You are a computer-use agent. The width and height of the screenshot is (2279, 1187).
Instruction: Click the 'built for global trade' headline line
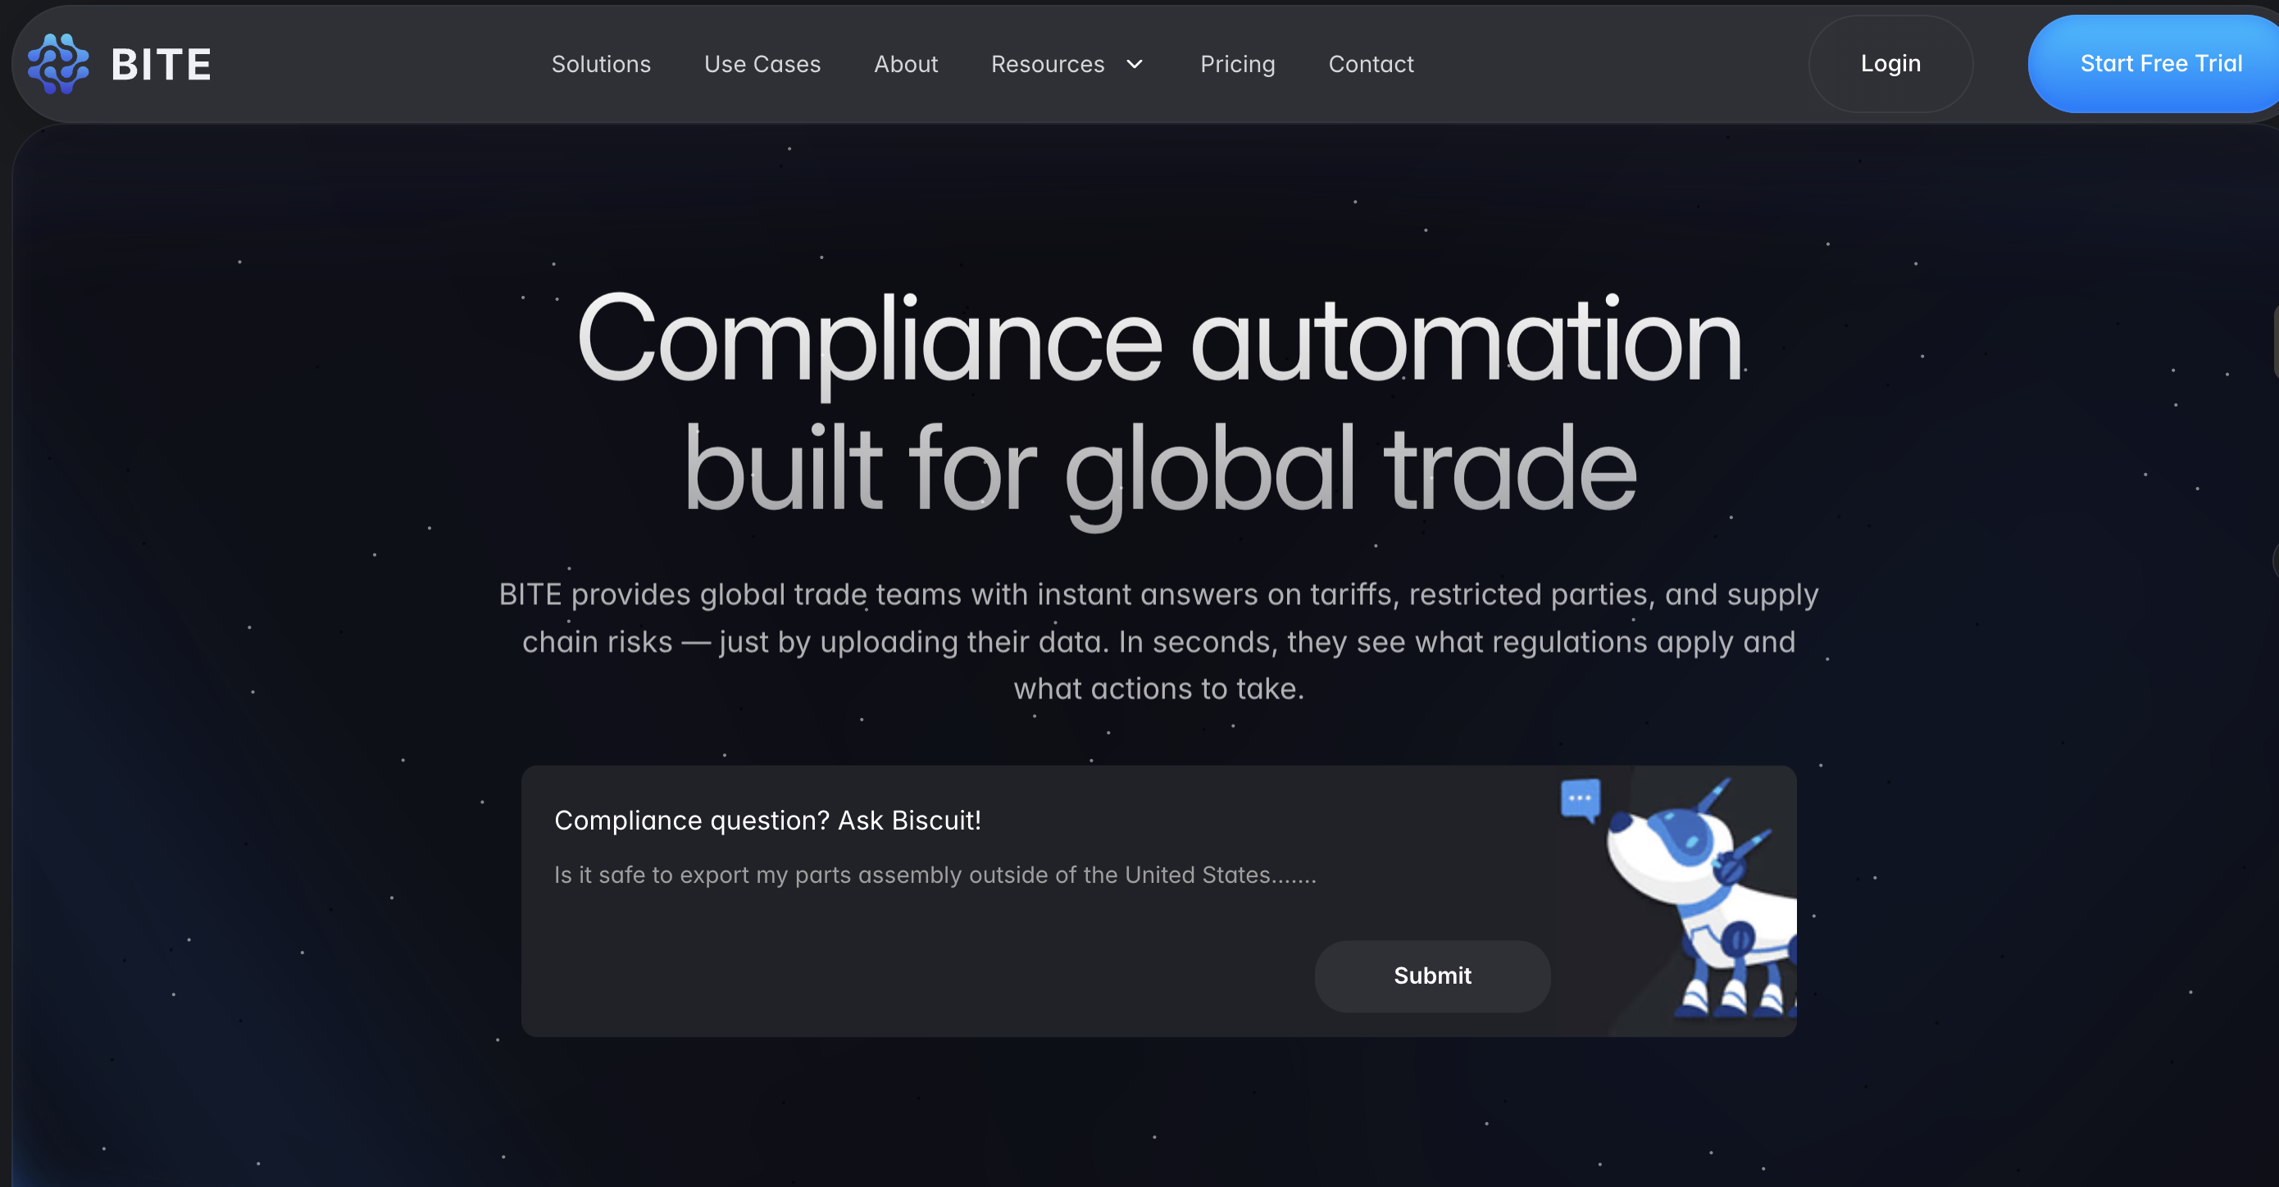click(1159, 469)
